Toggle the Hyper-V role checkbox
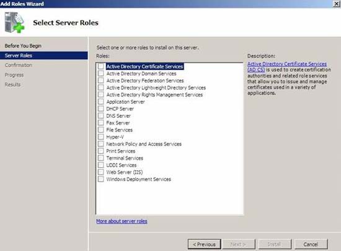The image size is (341, 251). click(100, 137)
